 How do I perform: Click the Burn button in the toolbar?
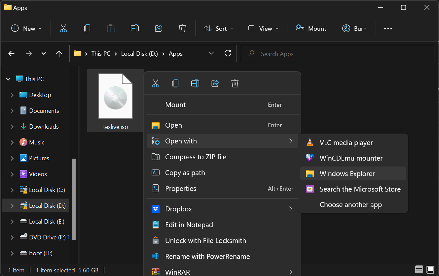point(354,29)
